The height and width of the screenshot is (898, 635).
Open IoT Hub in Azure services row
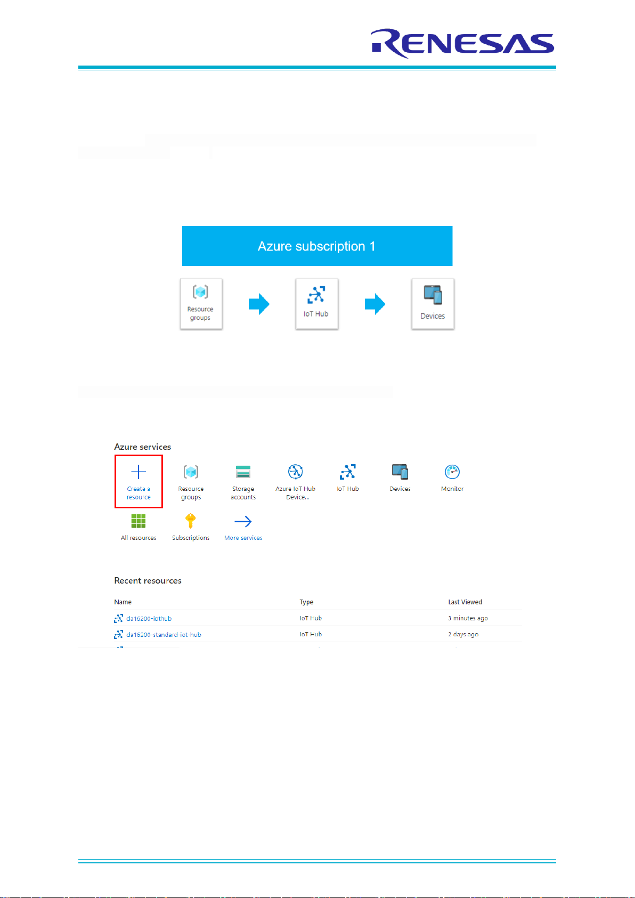click(x=348, y=478)
